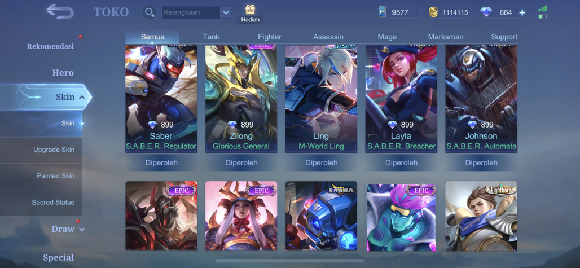The height and width of the screenshot is (268, 580).
Task: Tap the network signal and battery indicator
Action: tap(543, 12)
